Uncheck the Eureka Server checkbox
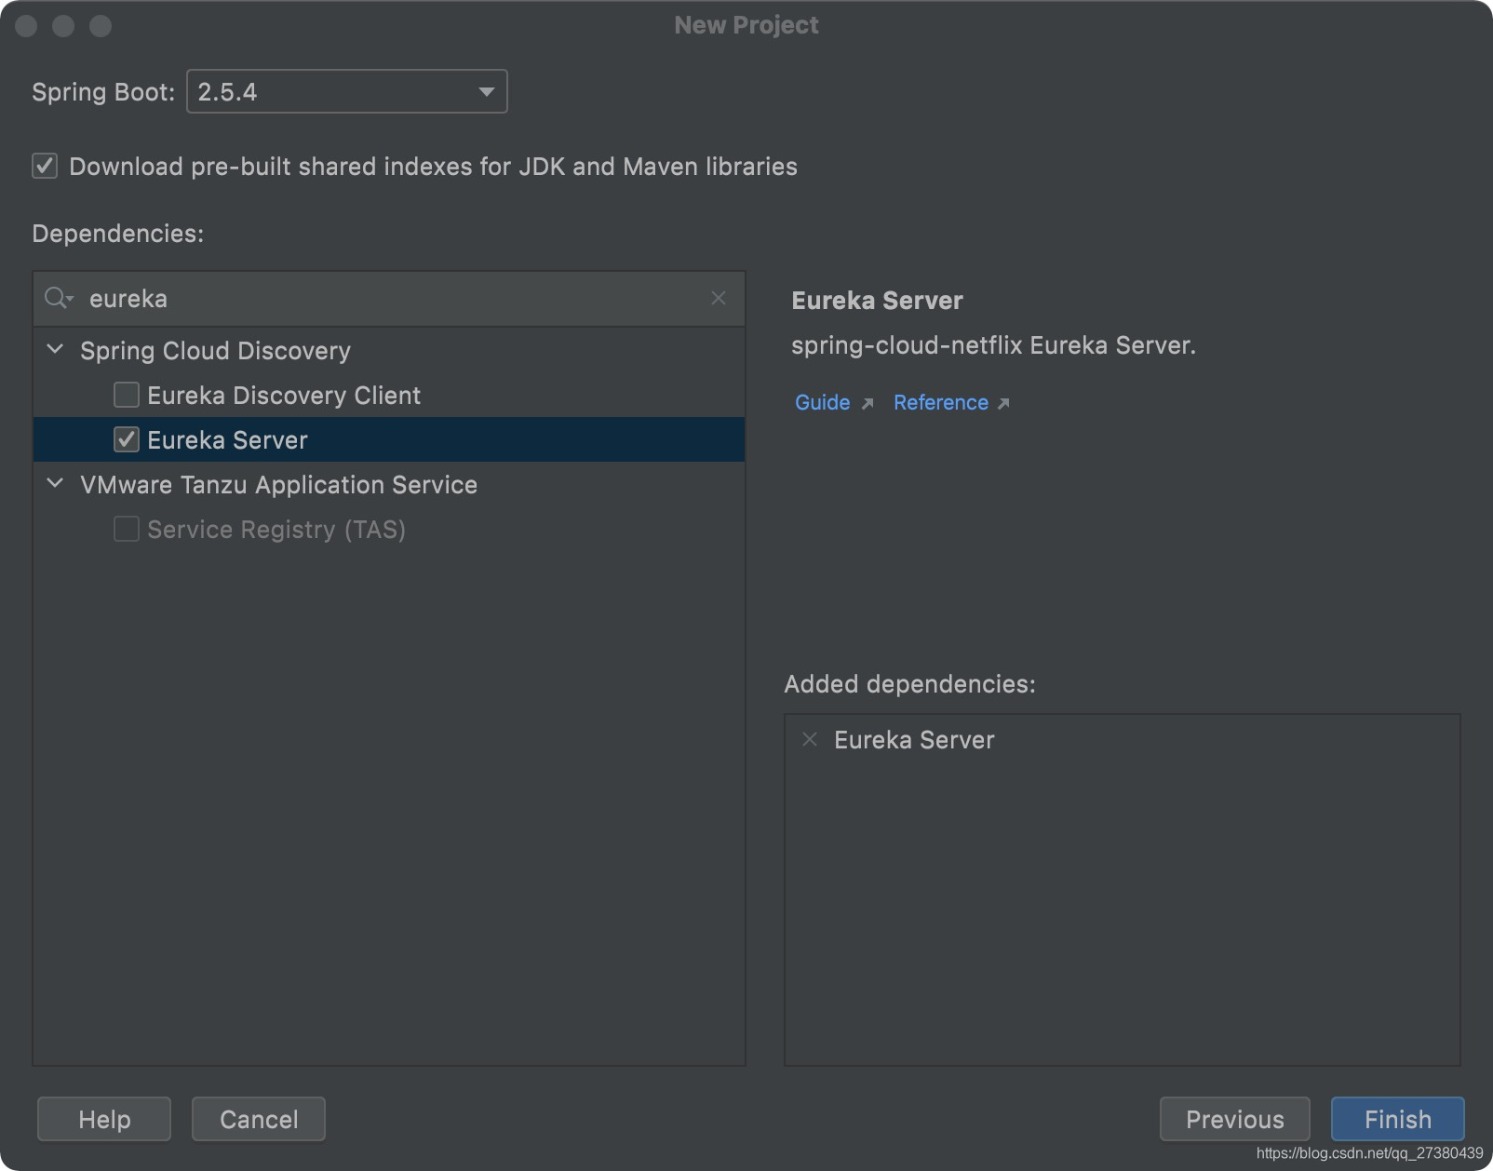Screen dimensions: 1493x1171 pos(127,439)
